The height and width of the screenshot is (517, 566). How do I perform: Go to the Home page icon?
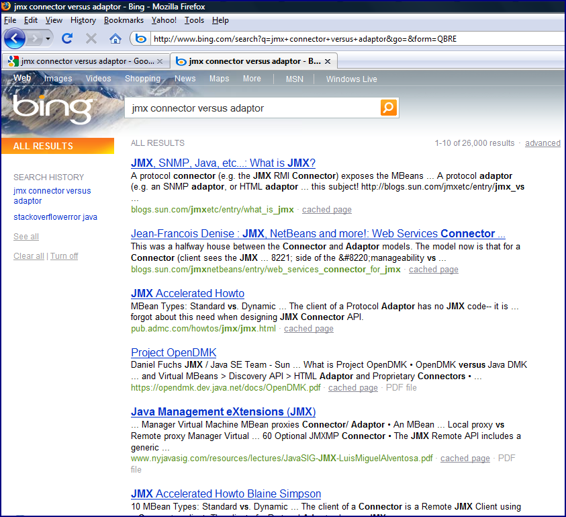point(115,38)
